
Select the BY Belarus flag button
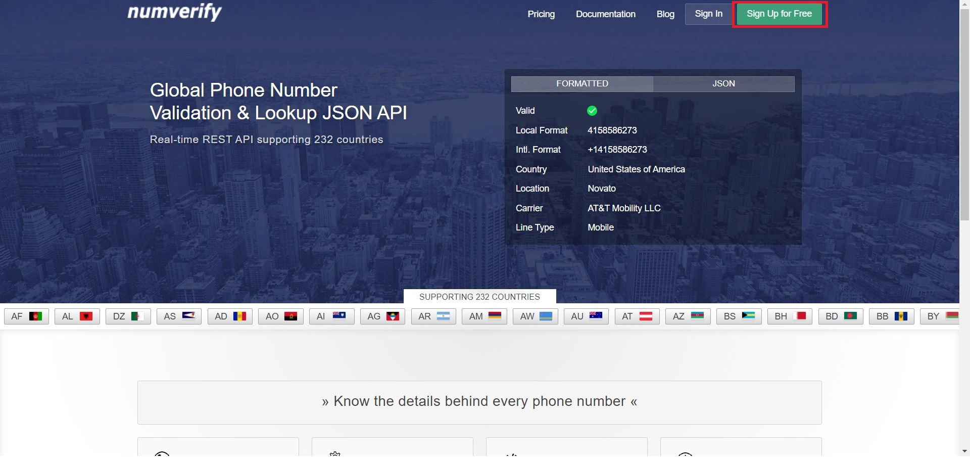click(x=940, y=316)
